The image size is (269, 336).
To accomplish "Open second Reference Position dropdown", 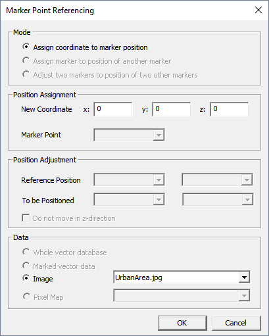I will (x=217, y=180).
